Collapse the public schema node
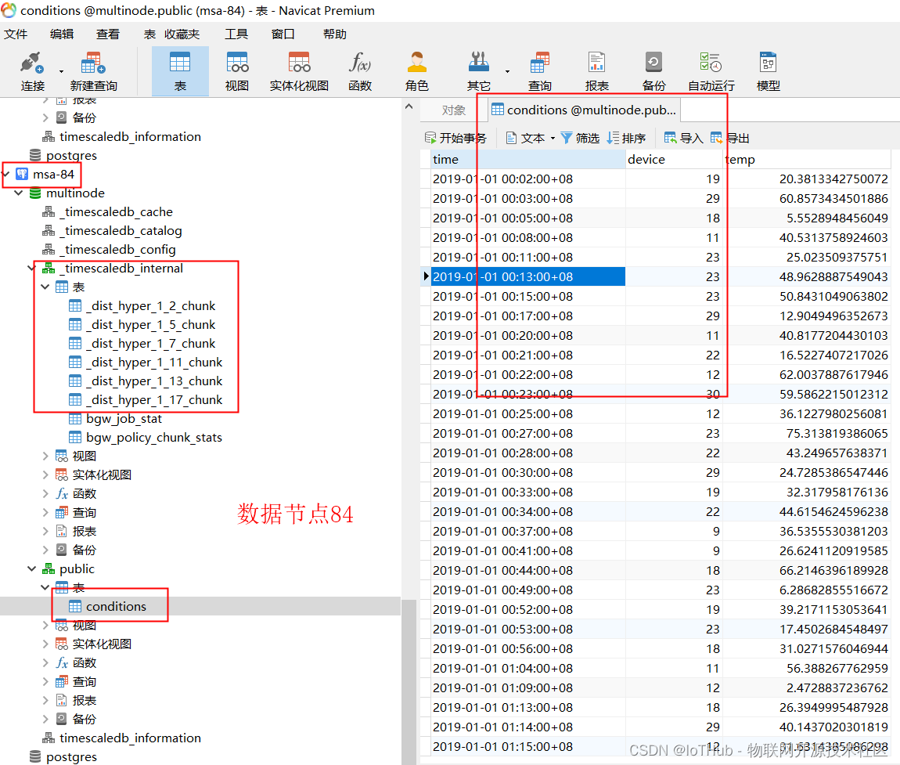The image size is (900, 765). (32, 568)
